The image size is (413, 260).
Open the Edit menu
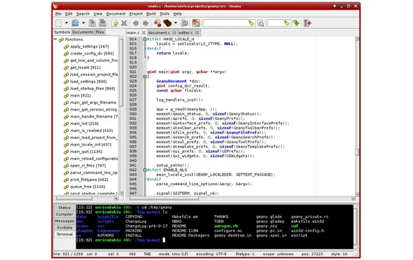69,14
